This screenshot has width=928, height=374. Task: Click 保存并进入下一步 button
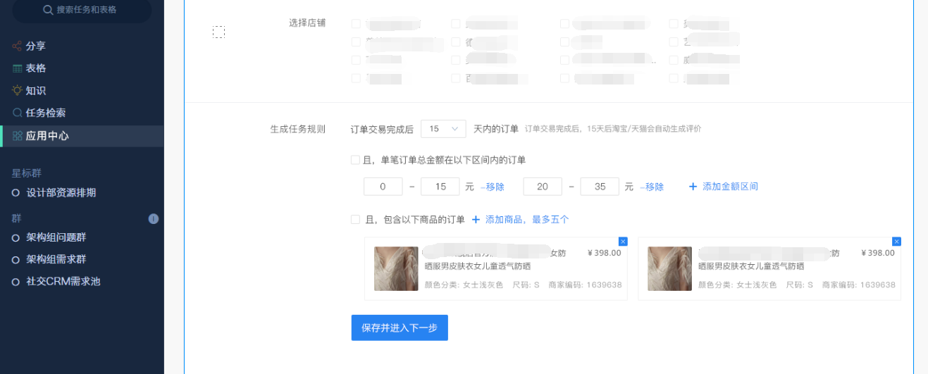coord(400,328)
